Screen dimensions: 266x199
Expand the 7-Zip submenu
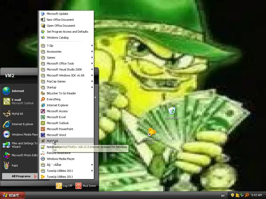(66, 46)
